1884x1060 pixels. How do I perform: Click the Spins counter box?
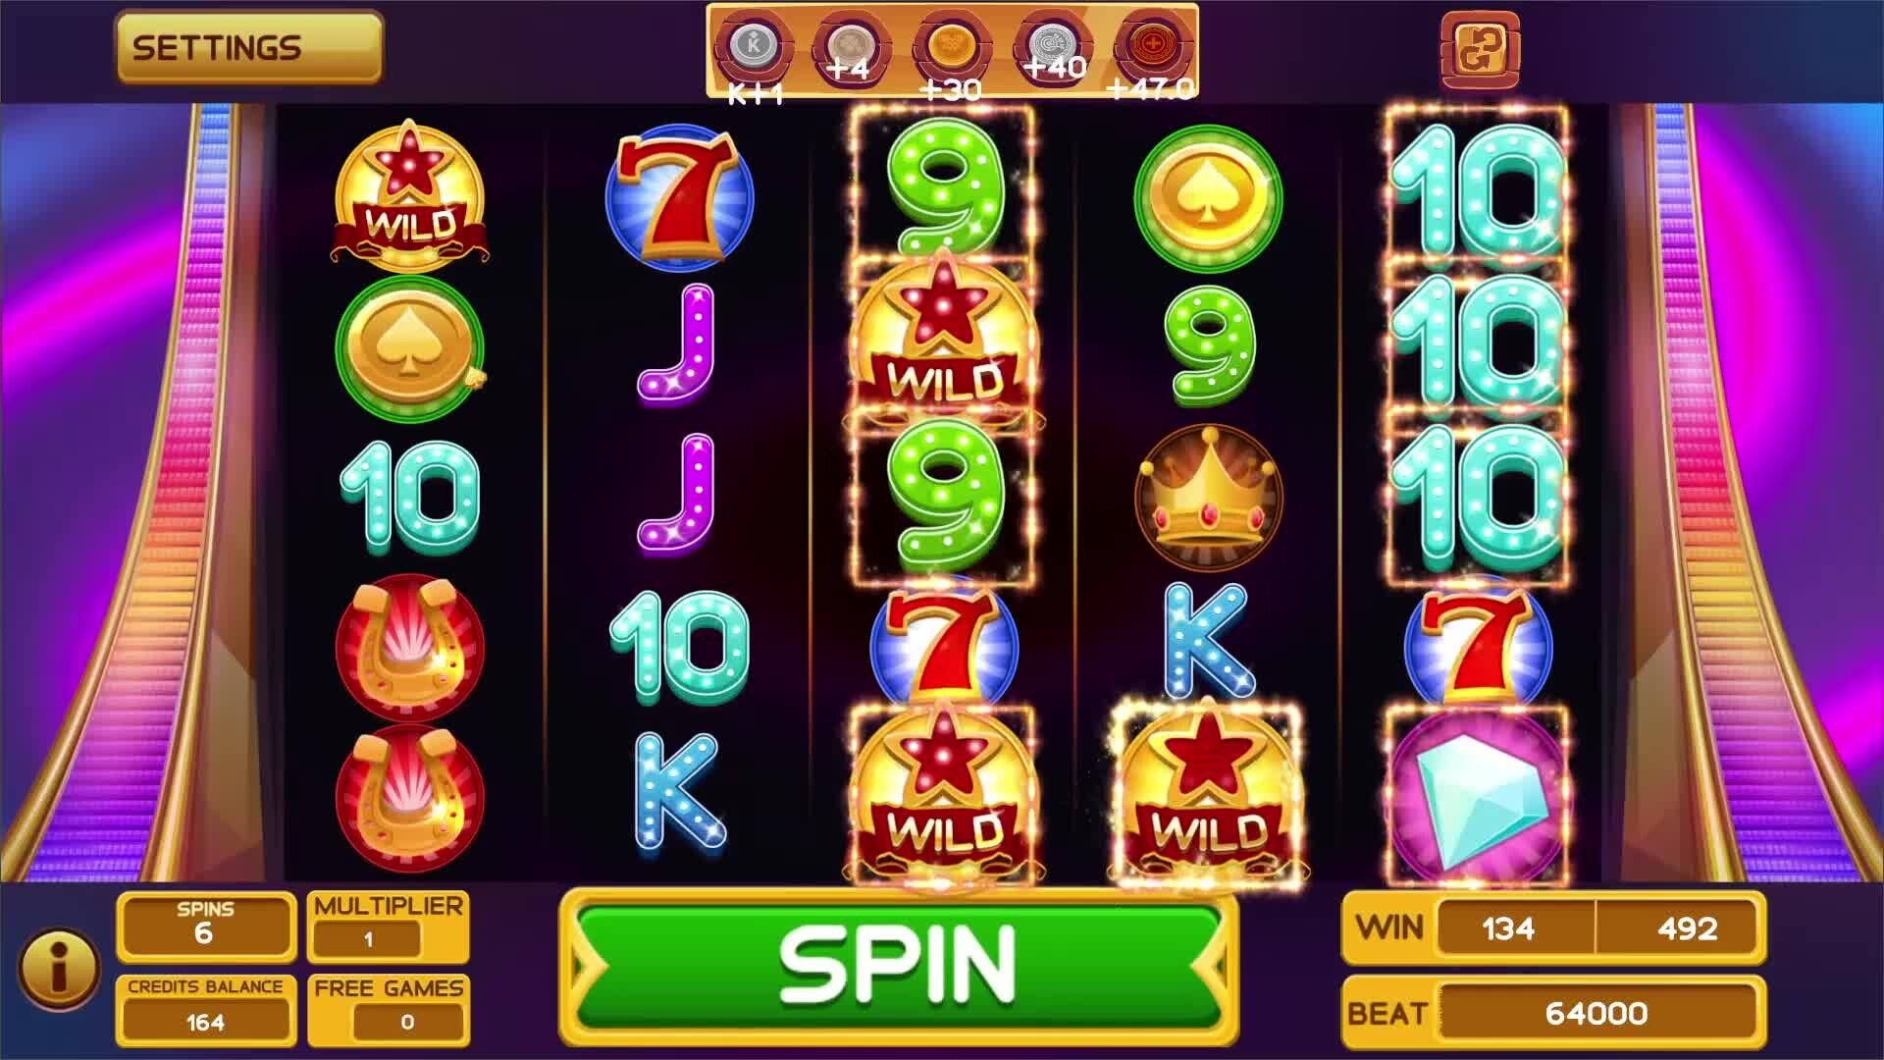[x=206, y=926]
